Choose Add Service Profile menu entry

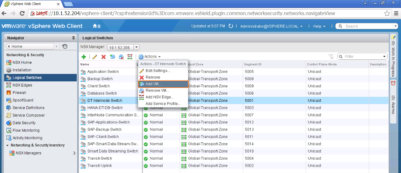click(x=163, y=104)
